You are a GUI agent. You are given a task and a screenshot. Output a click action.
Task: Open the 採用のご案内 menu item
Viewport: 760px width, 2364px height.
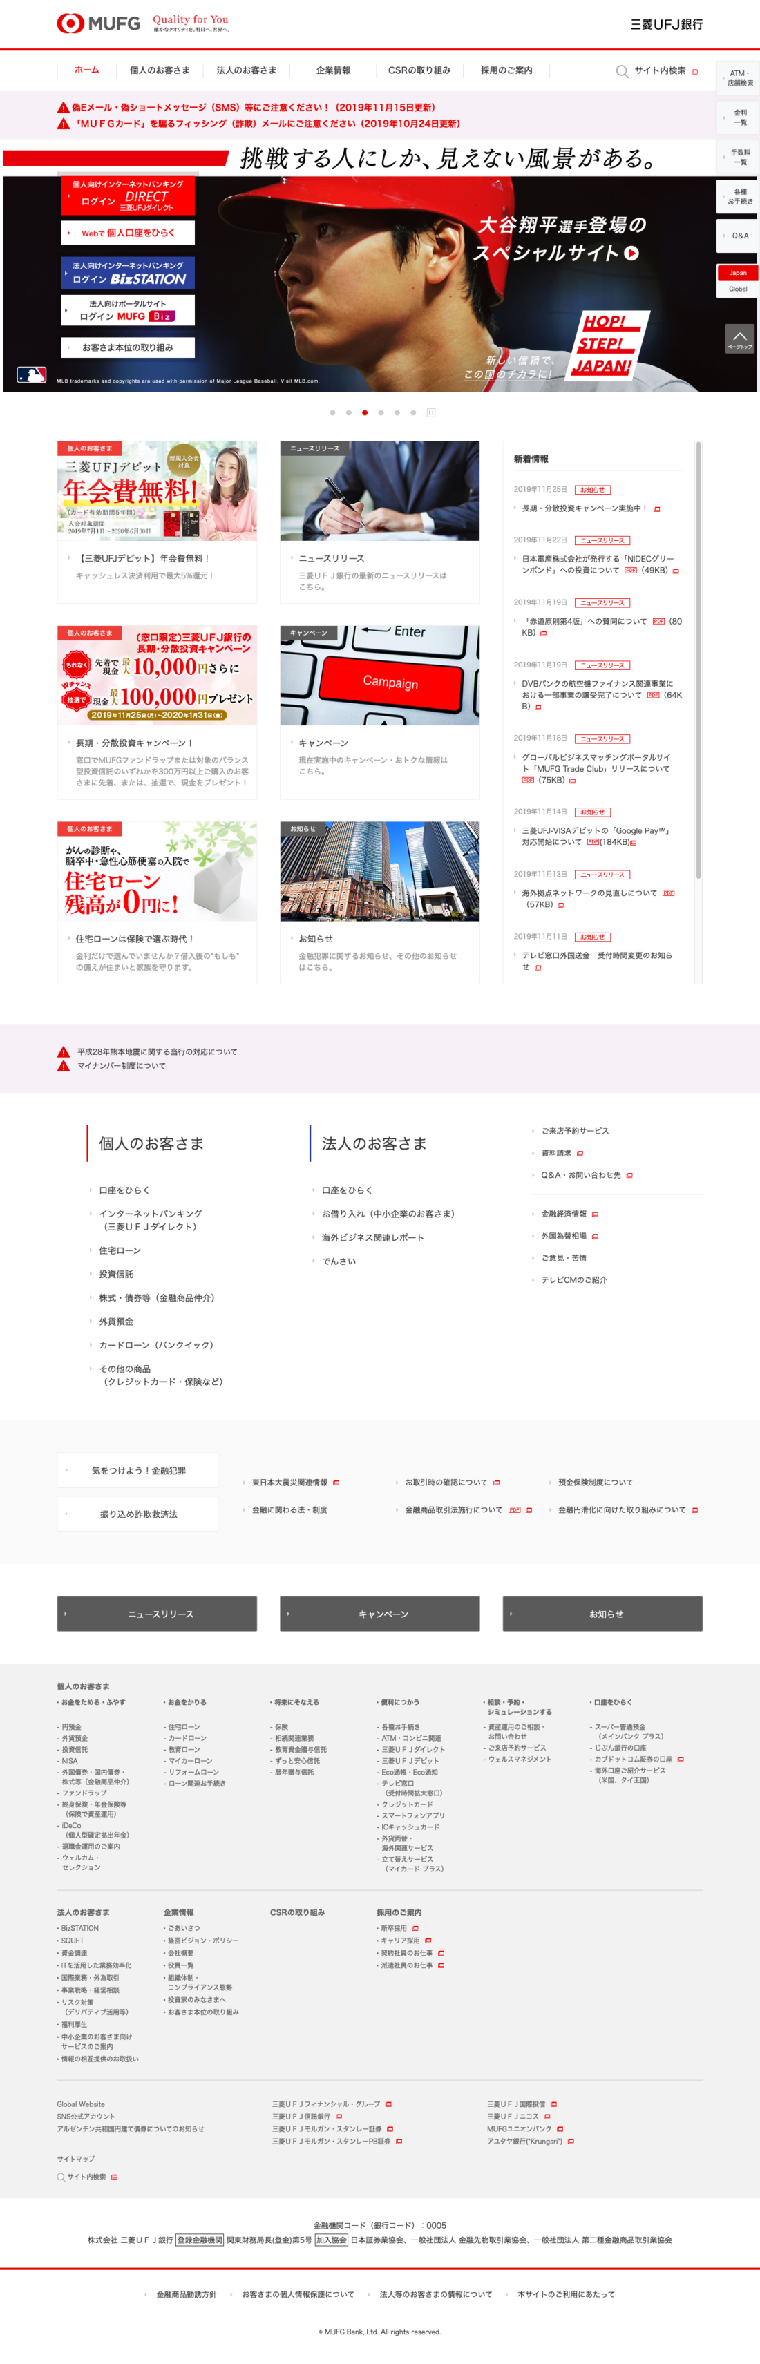[x=506, y=70]
